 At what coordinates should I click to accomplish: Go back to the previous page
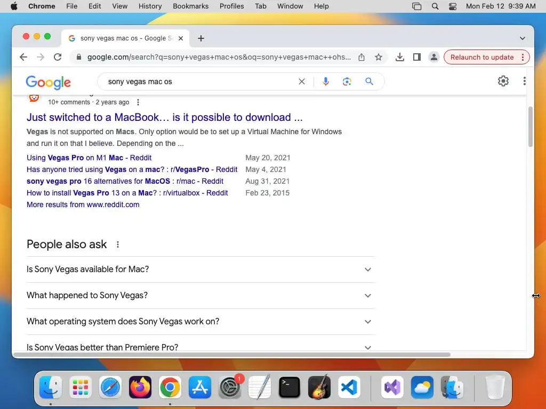pyautogui.click(x=23, y=57)
